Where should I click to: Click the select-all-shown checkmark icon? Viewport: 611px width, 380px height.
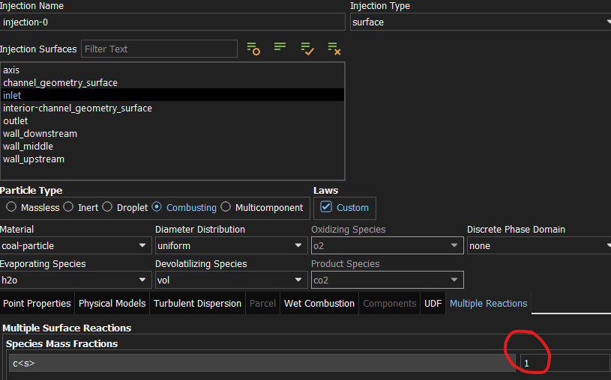coord(307,49)
